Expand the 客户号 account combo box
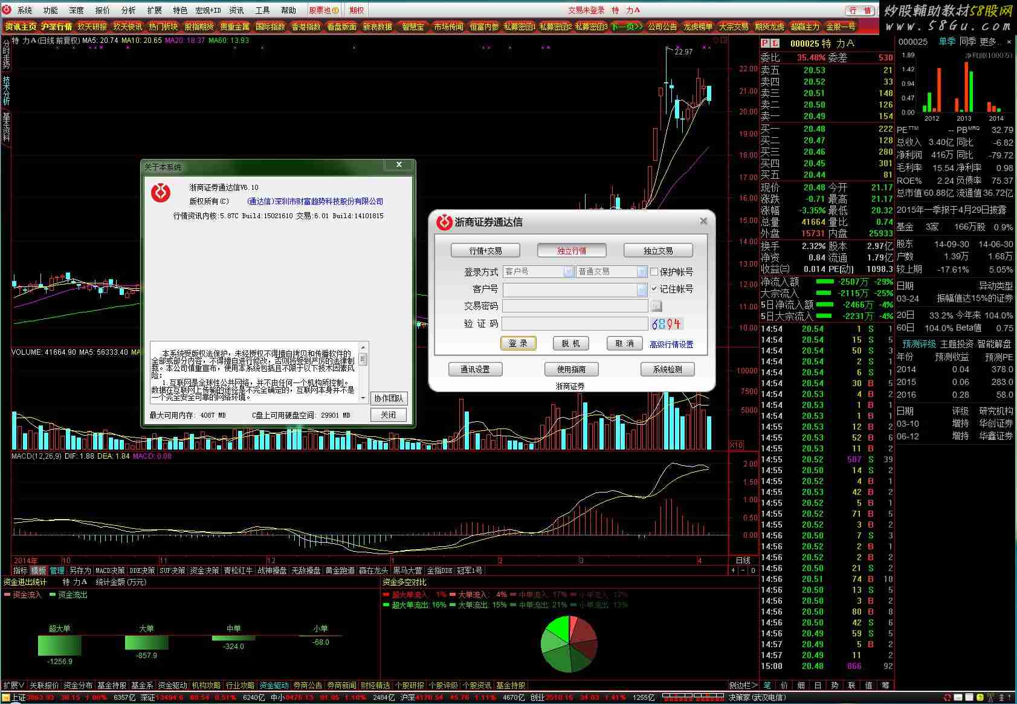 642,289
